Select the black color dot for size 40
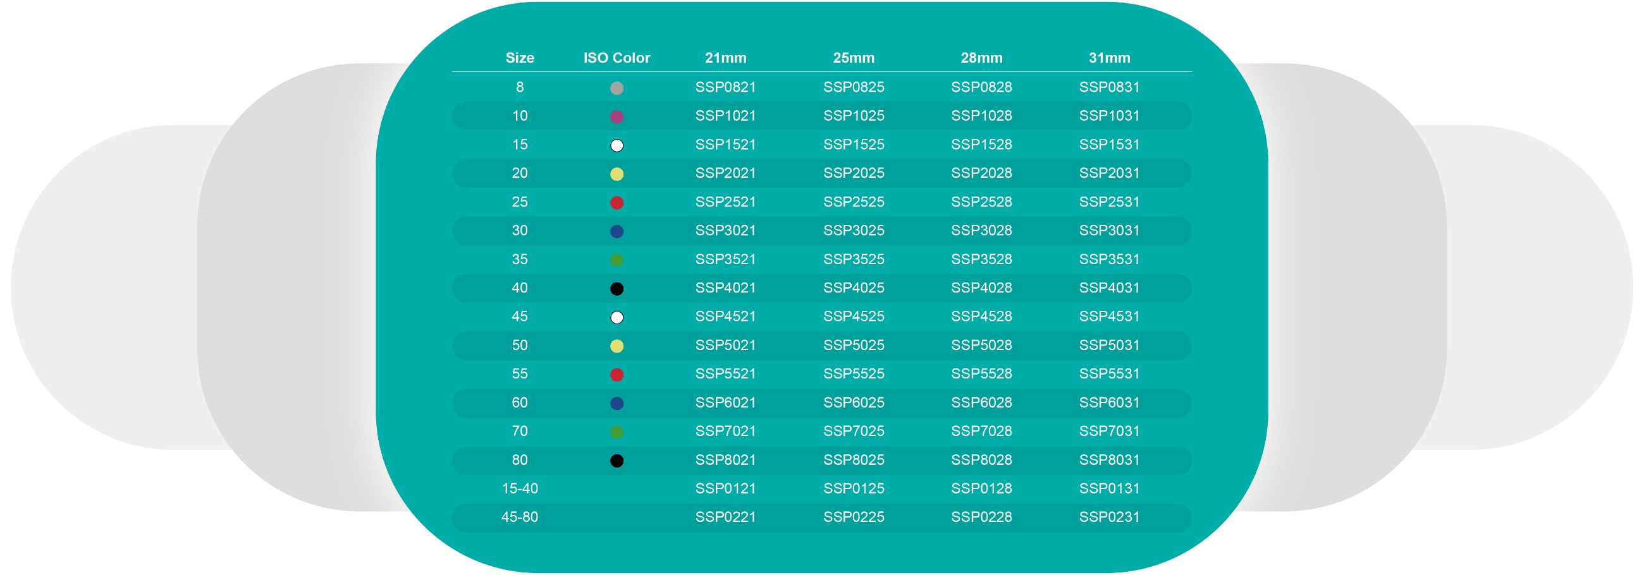Screen dimensions: 1644x575 616,289
